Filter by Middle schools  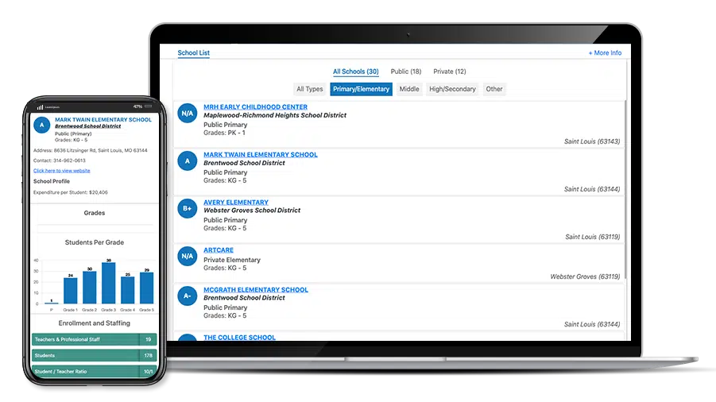point(409,89)
